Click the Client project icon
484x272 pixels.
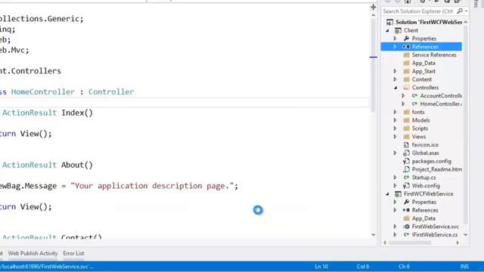[399, 30]
